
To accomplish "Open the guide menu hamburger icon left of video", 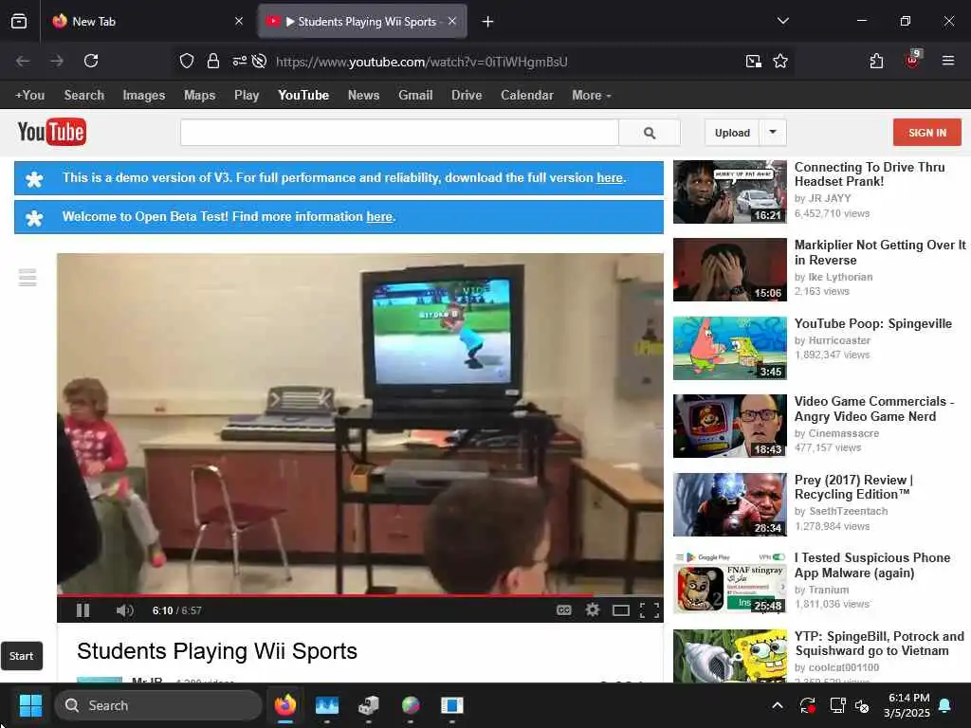I will (x=27, y=278).
